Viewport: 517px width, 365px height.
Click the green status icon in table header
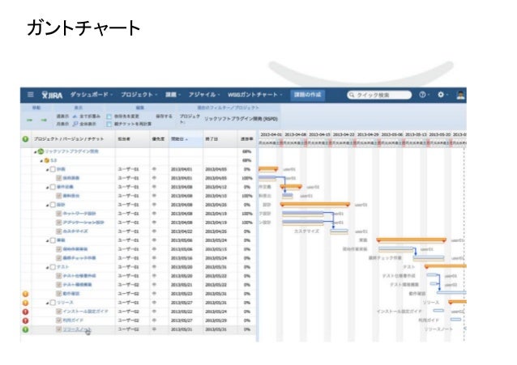click(x=25, y=139)
